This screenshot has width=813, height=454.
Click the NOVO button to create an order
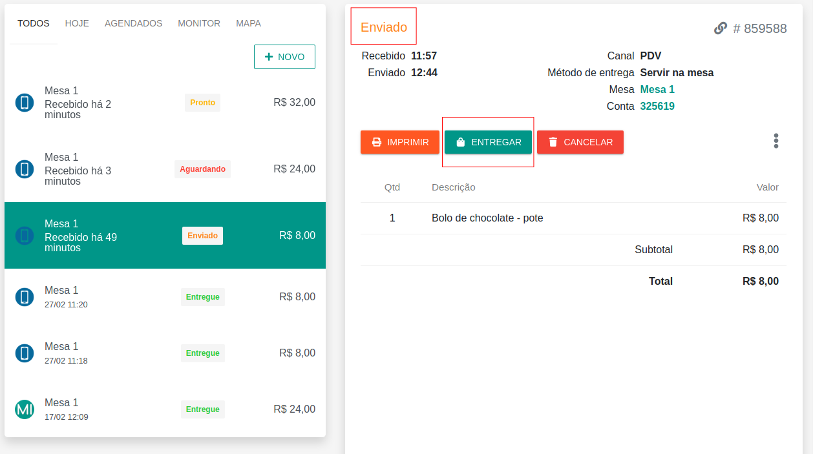[284, 57]
